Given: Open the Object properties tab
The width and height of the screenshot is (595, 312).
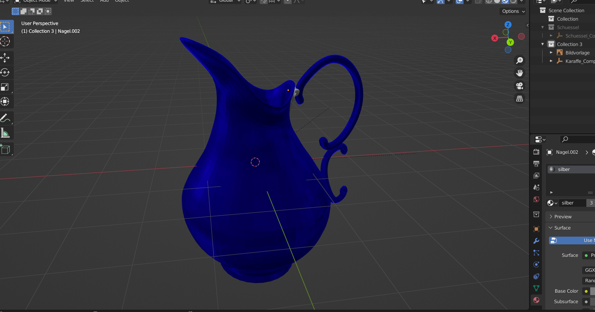Looking at the screenshot, I should 536,229.
